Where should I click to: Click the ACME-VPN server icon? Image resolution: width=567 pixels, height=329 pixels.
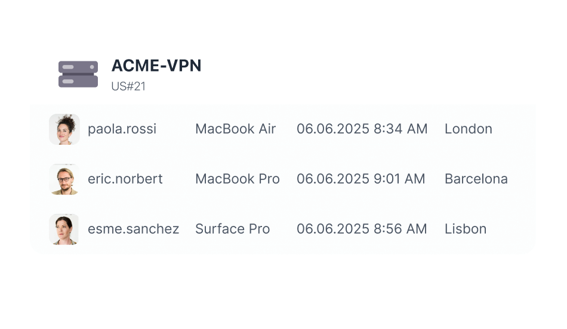[x=78, y=75]
